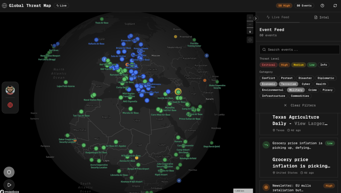Open the help question mark icon
This screenshot has width=341, height=193.
click(322, 6)
